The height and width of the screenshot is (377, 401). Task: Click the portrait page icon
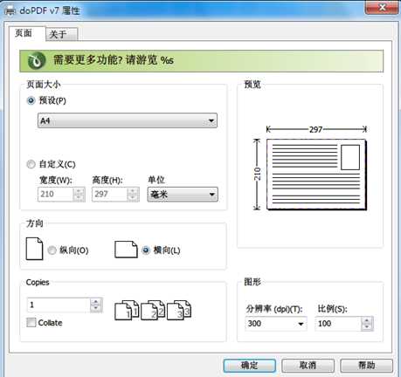34,249
